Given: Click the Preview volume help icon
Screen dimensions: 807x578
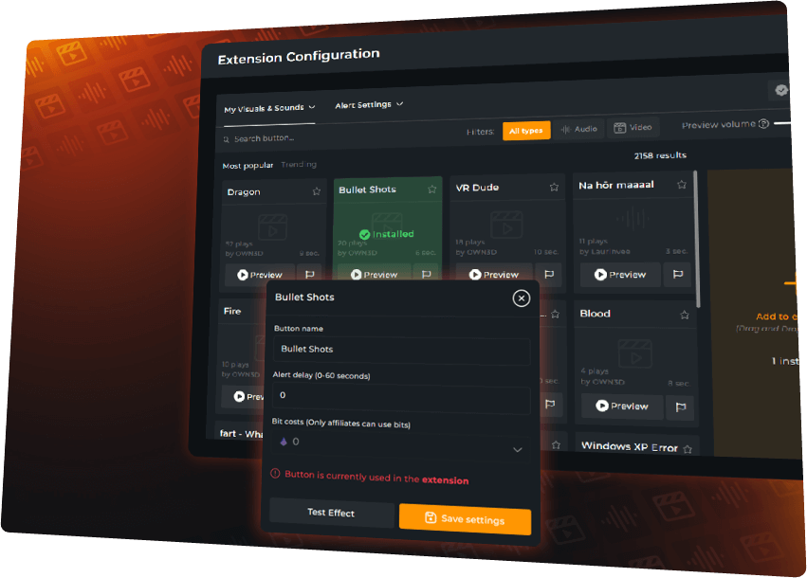Looking at the screenshot, I should point(763,123).
